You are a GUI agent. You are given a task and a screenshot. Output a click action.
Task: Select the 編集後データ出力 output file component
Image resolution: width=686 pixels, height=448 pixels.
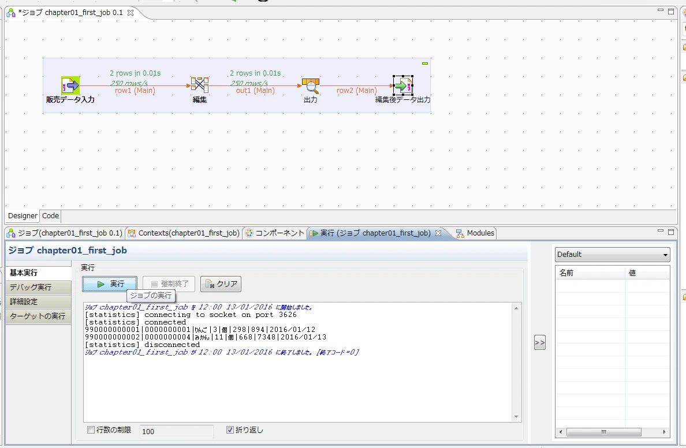pyautogui.click(x=403, y=85)
